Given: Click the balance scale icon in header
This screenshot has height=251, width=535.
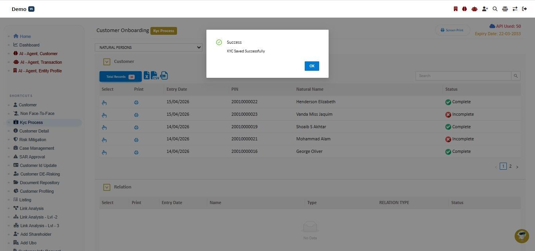Looking at the screenshot, I should [x=505, y=9].
